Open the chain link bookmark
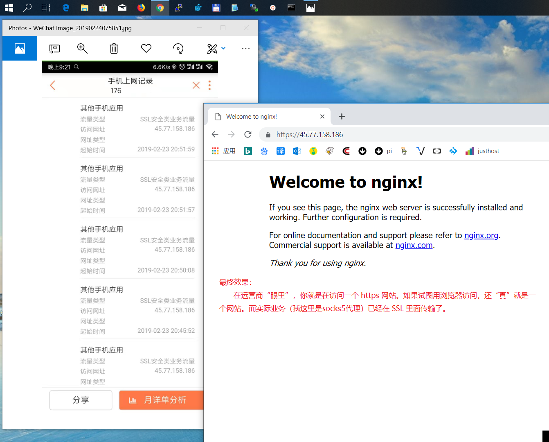Image resolution: width=549 pixels, height=442 pixels. (x=437, y=151)
